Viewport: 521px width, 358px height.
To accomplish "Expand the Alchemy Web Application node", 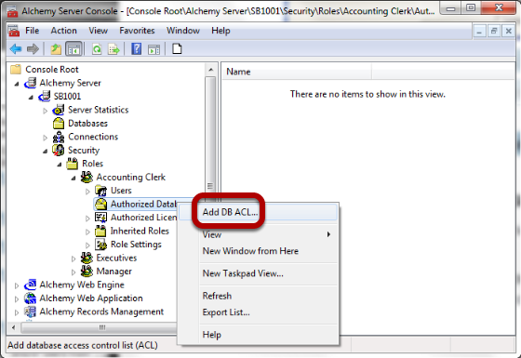I will pos(17,299).
